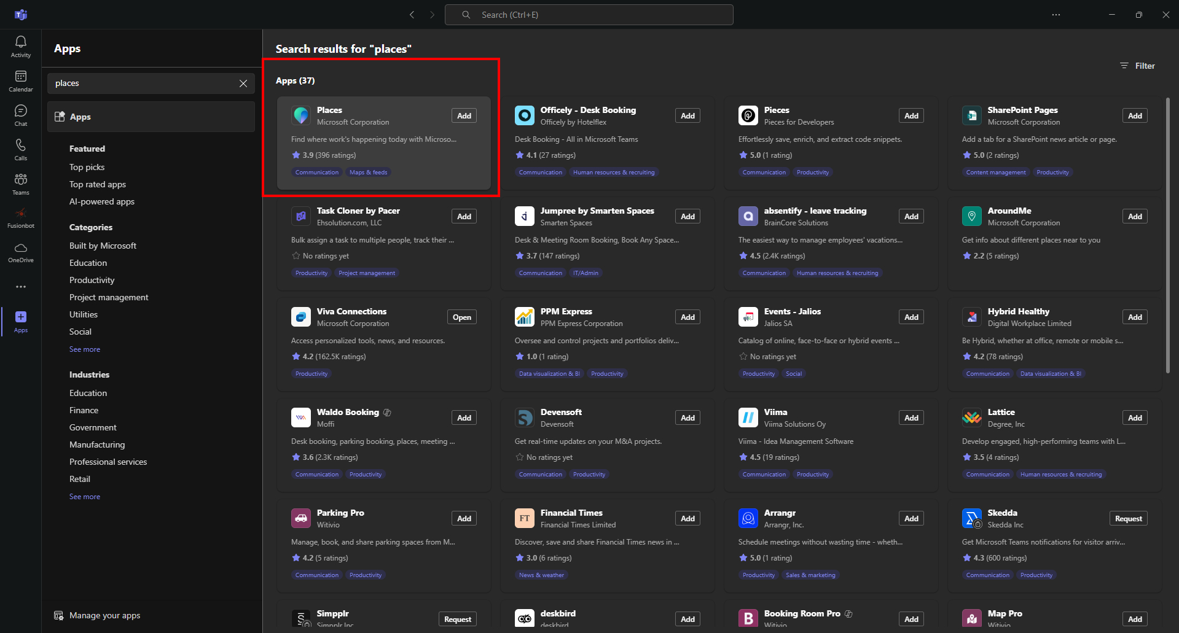This screenshot has height=633, width=1179.
Task: Add the Places app
Action: coord(464,115)
